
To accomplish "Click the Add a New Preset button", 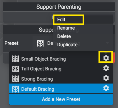I will pos(61,99).
